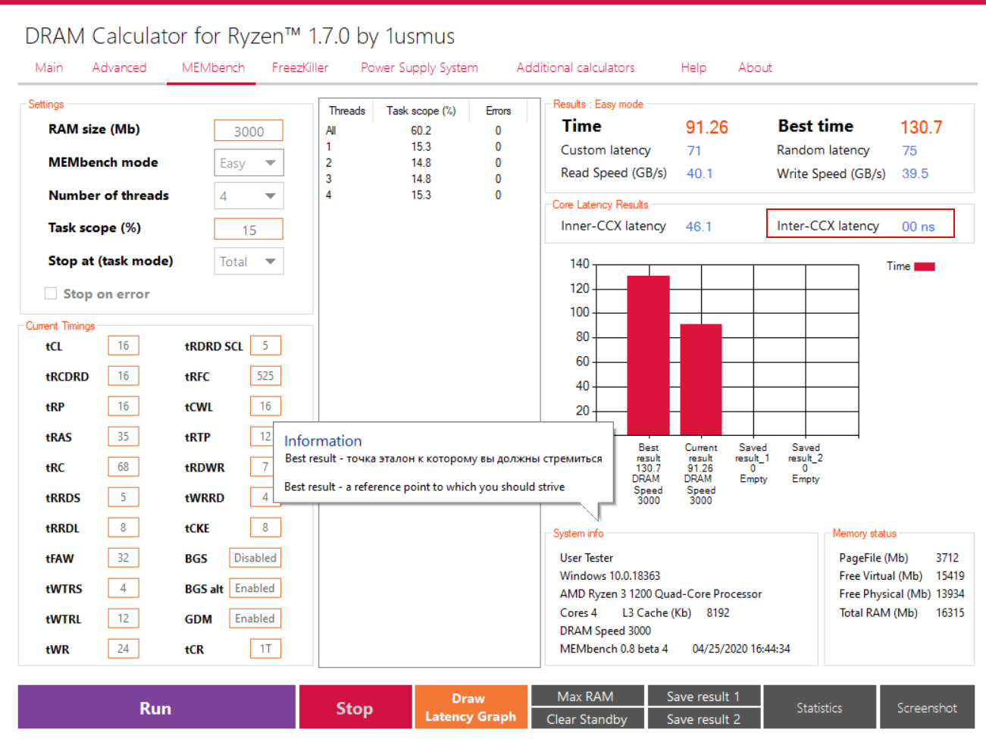Click the purple Run button
Screen dimensions: 986x739
[x=157, y=707]
